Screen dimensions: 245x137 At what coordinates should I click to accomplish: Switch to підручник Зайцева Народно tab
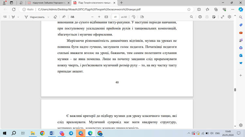[49, 3]
